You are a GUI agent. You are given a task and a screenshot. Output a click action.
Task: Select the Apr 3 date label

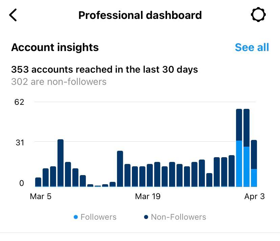click(254, 196)
